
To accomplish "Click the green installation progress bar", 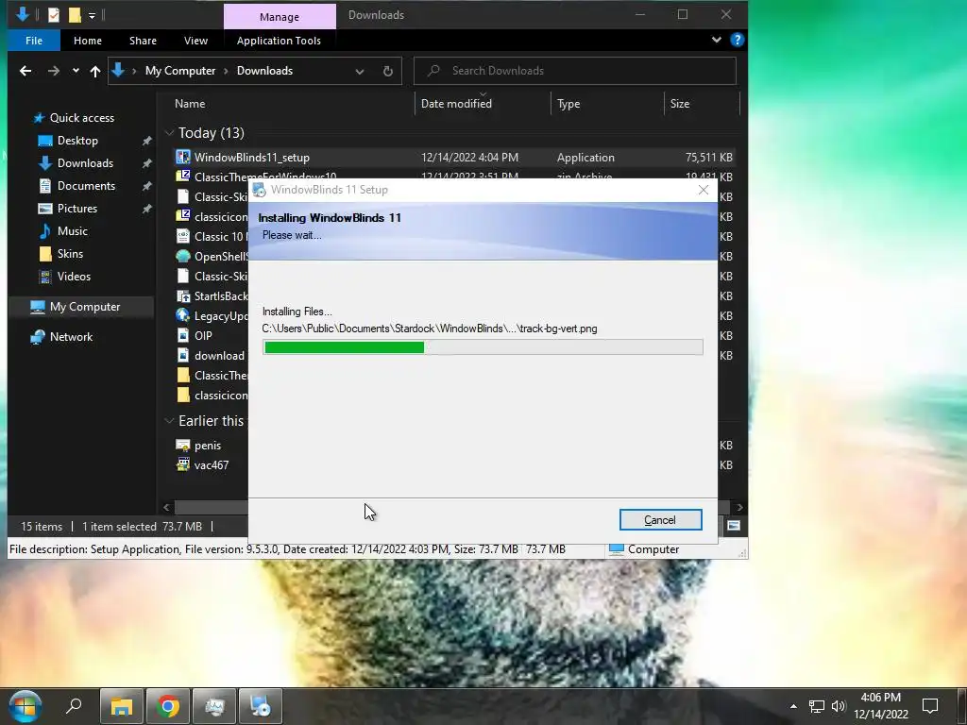I will [483, 347].
